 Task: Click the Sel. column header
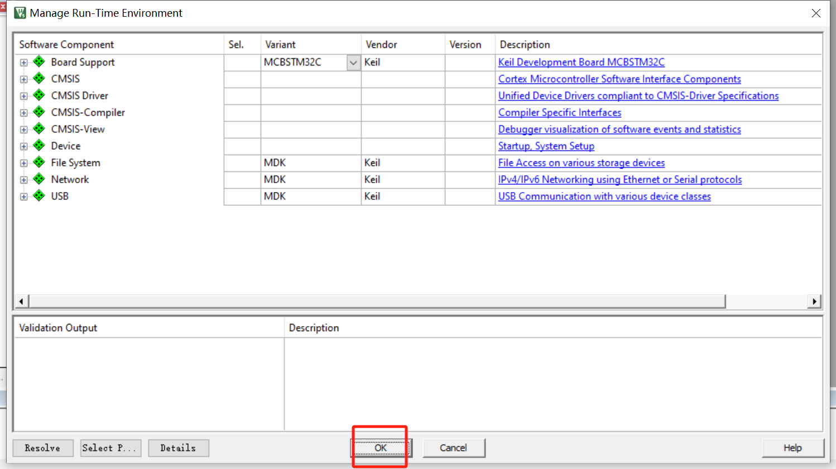(x=242, y=45)
